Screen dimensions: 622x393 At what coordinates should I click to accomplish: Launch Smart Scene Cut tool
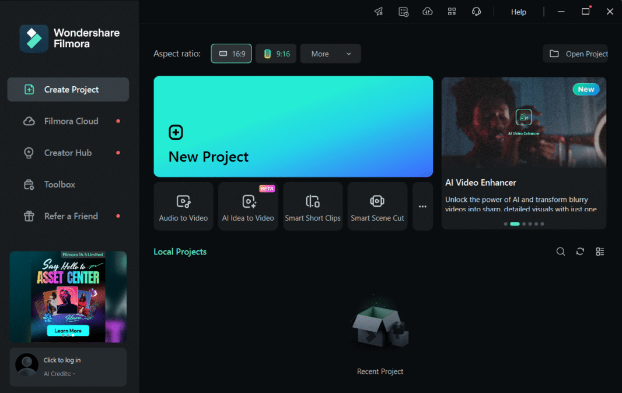pos(378,206)
